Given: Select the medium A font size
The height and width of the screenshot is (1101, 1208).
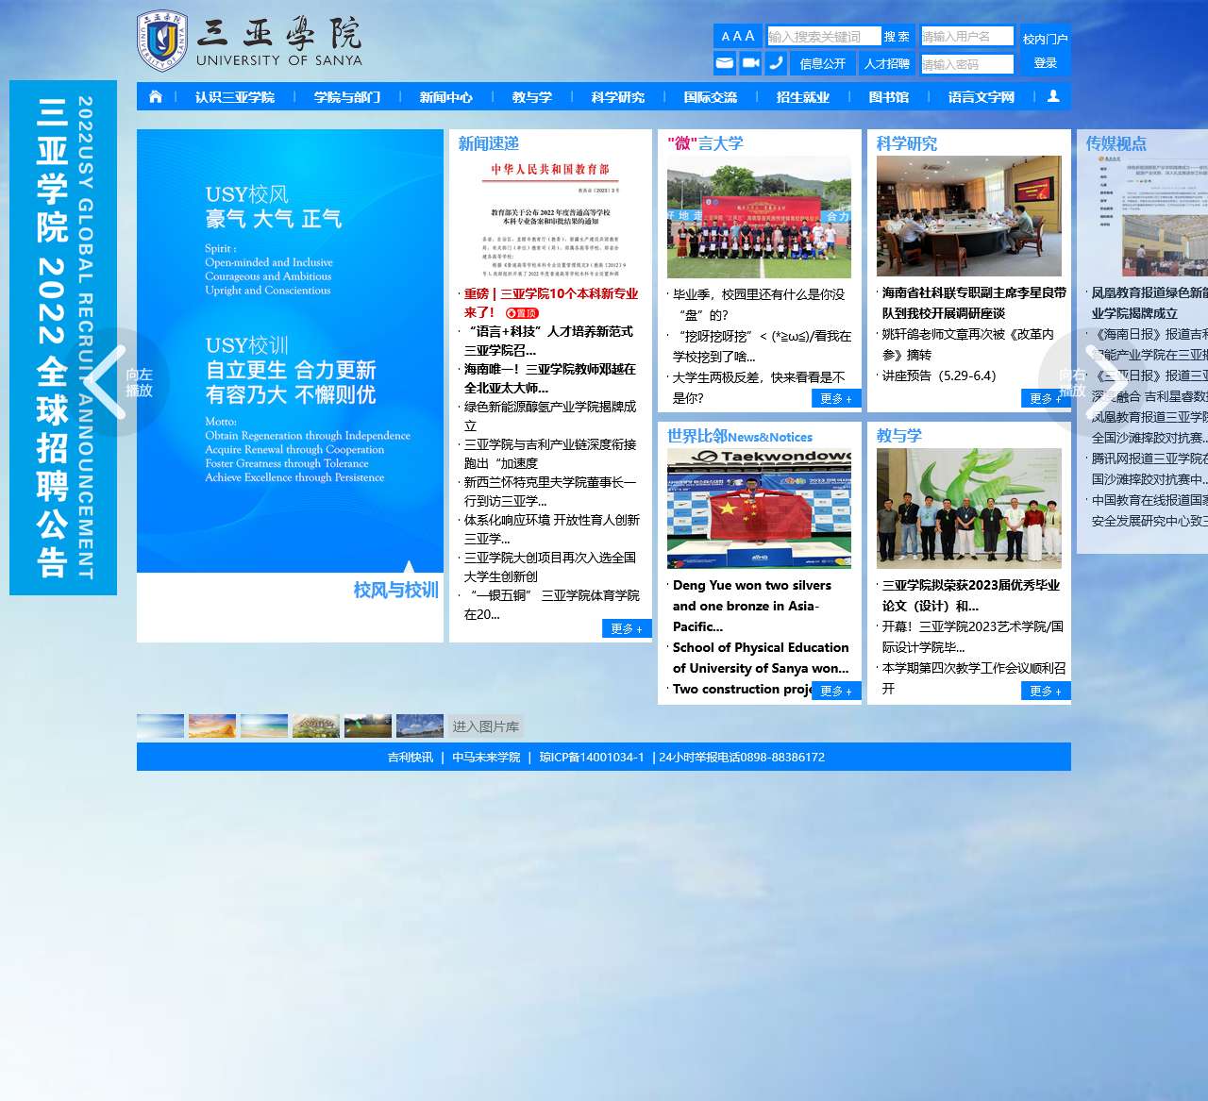Looking at the screenshot, I should (737, 37).
